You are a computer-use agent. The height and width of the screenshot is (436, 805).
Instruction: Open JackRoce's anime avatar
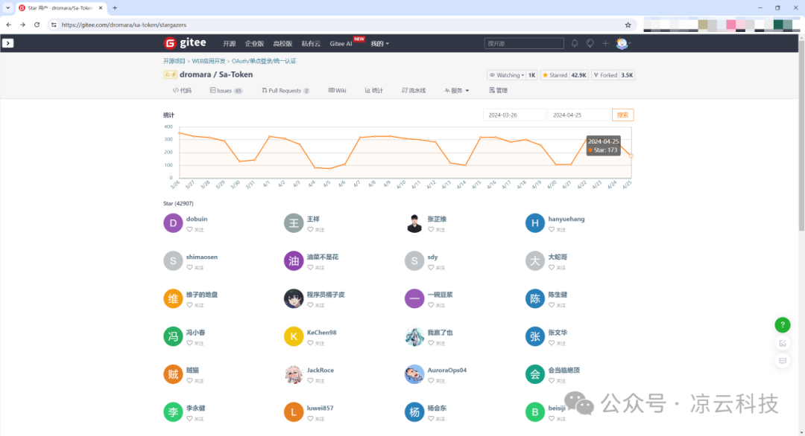[x=294, y=374]
